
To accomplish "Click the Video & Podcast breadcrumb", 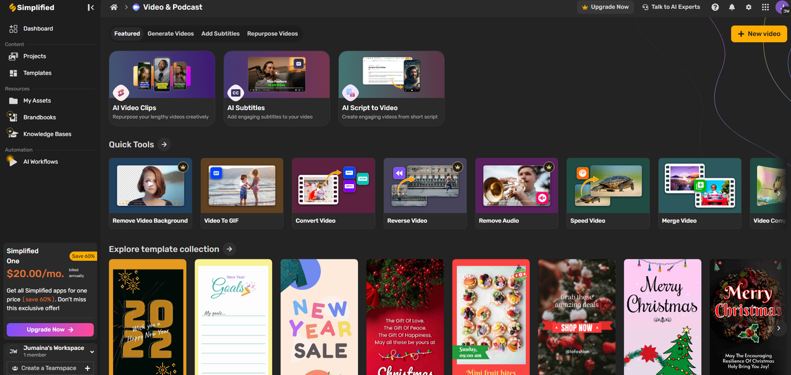I will (x=167, y=7).
